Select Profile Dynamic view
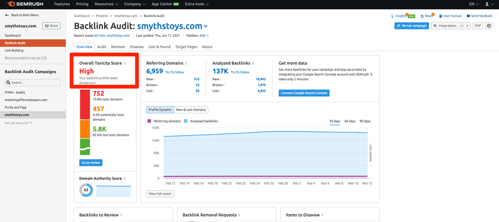The width and height of the screenshot is (499, 222). (x=160, y=110)
